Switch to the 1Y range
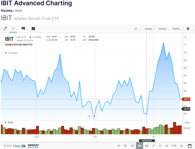 click(153, 146)
